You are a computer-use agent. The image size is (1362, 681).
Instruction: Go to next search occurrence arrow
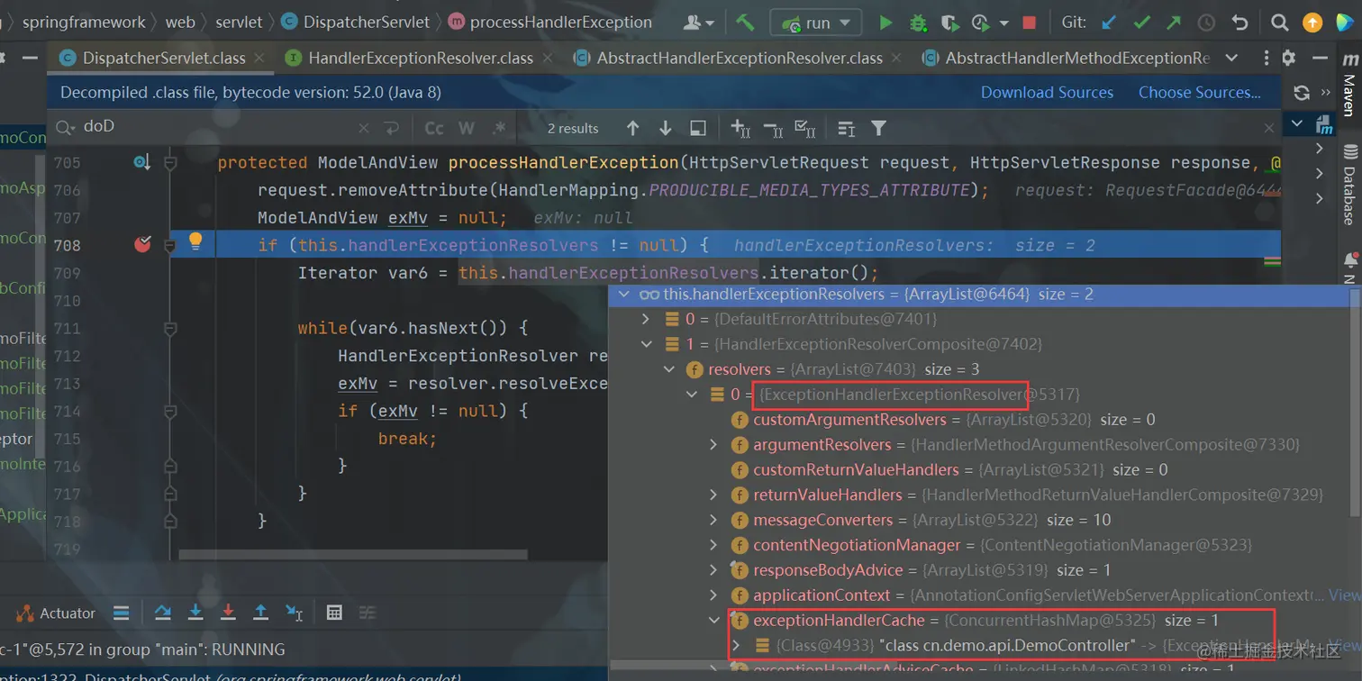[x=665, y=128]
